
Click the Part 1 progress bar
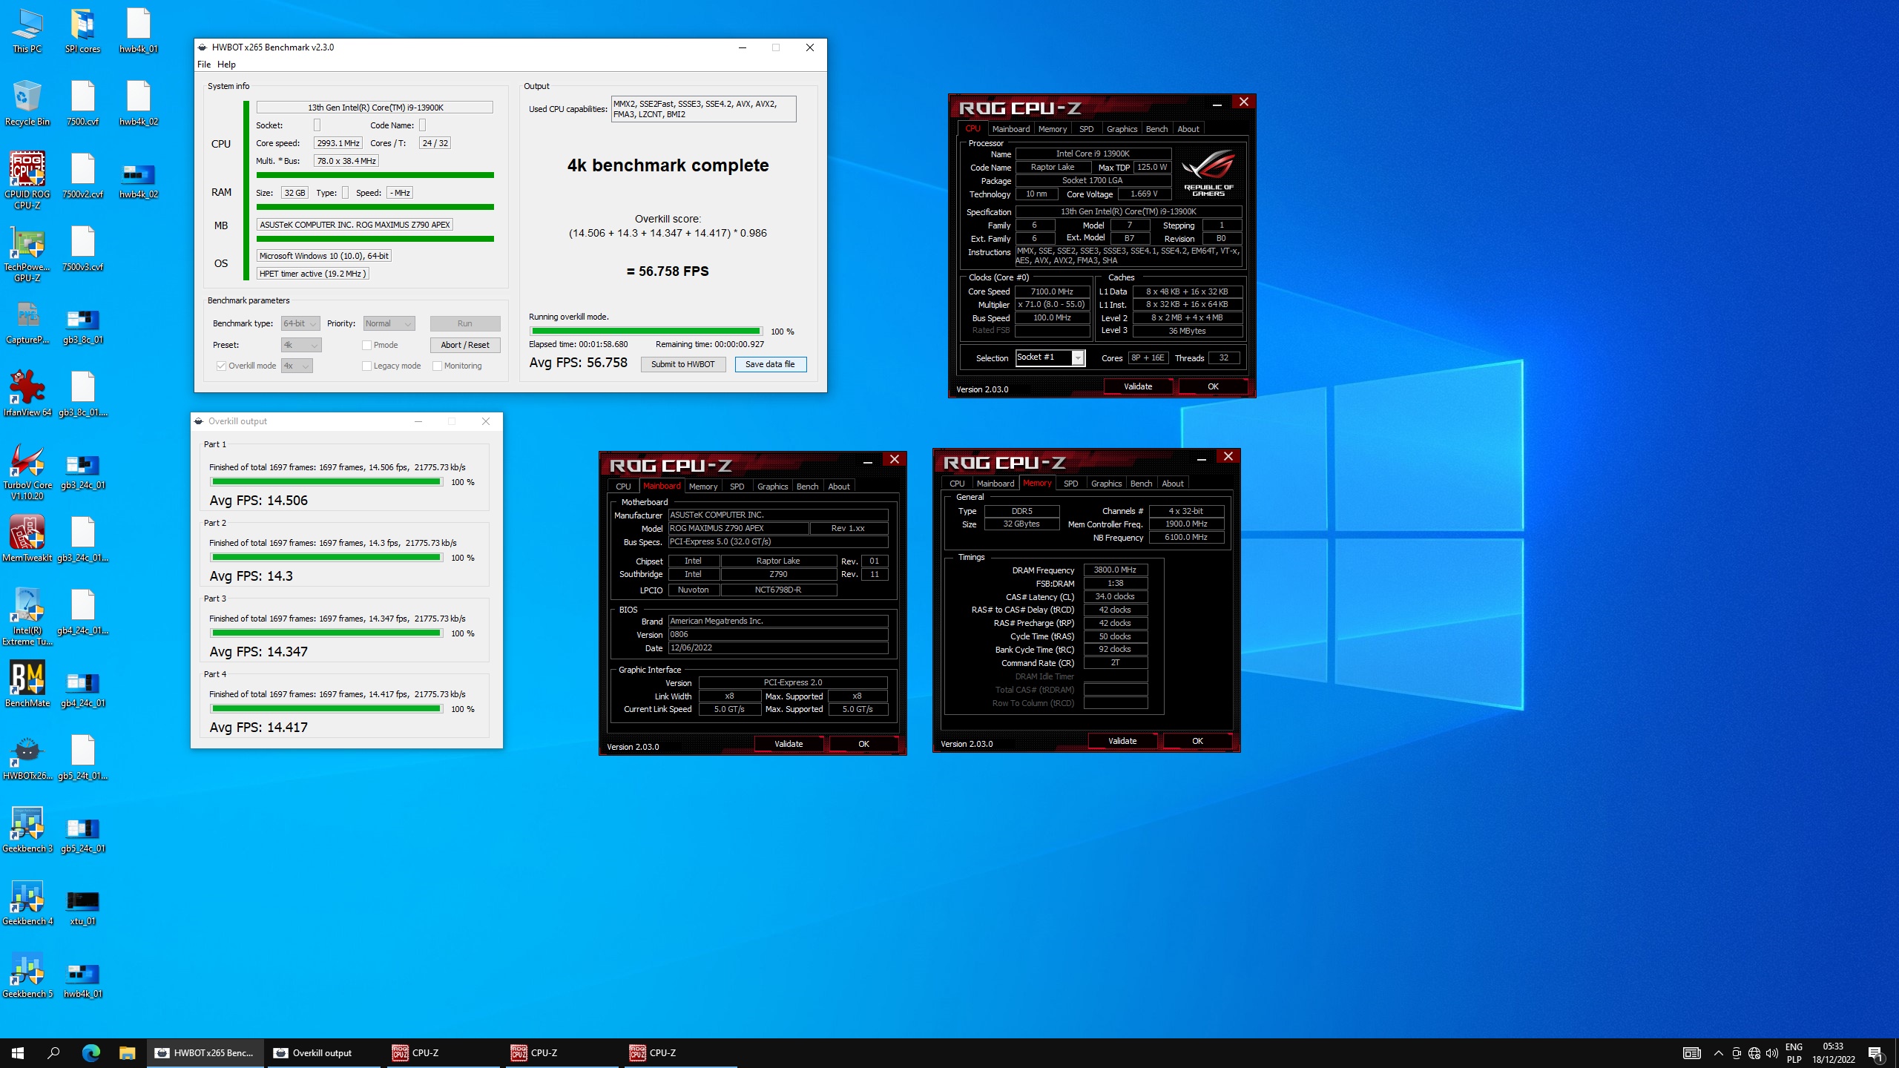point(326,482)
